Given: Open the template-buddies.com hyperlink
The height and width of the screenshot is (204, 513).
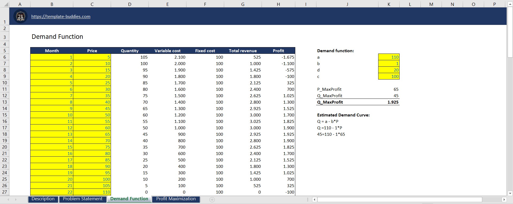Looking at the screenshot, I should [x=61, y=17].
